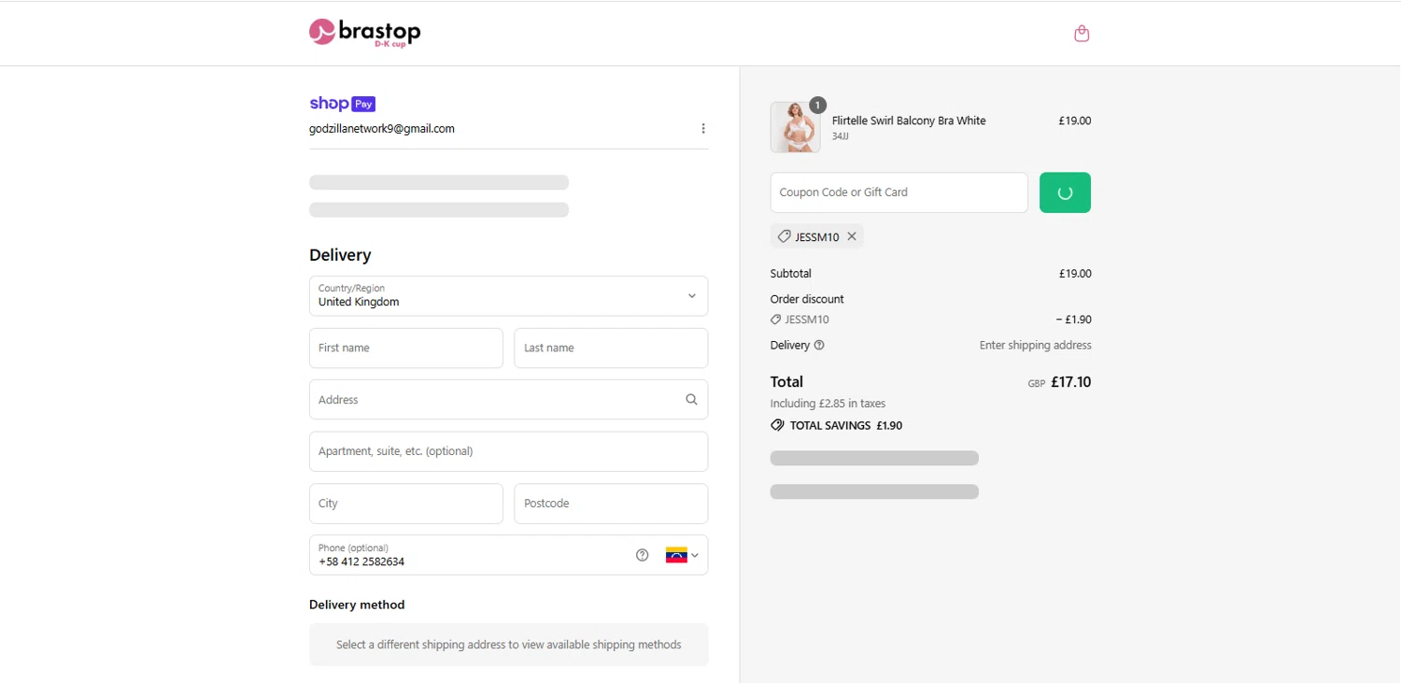This screenshot has height=683, width=1401.
Task: Click the Delivery section heading
Action: point(340,255)
